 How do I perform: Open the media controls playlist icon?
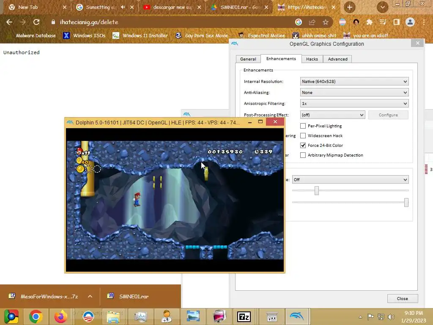click(383, 22)
